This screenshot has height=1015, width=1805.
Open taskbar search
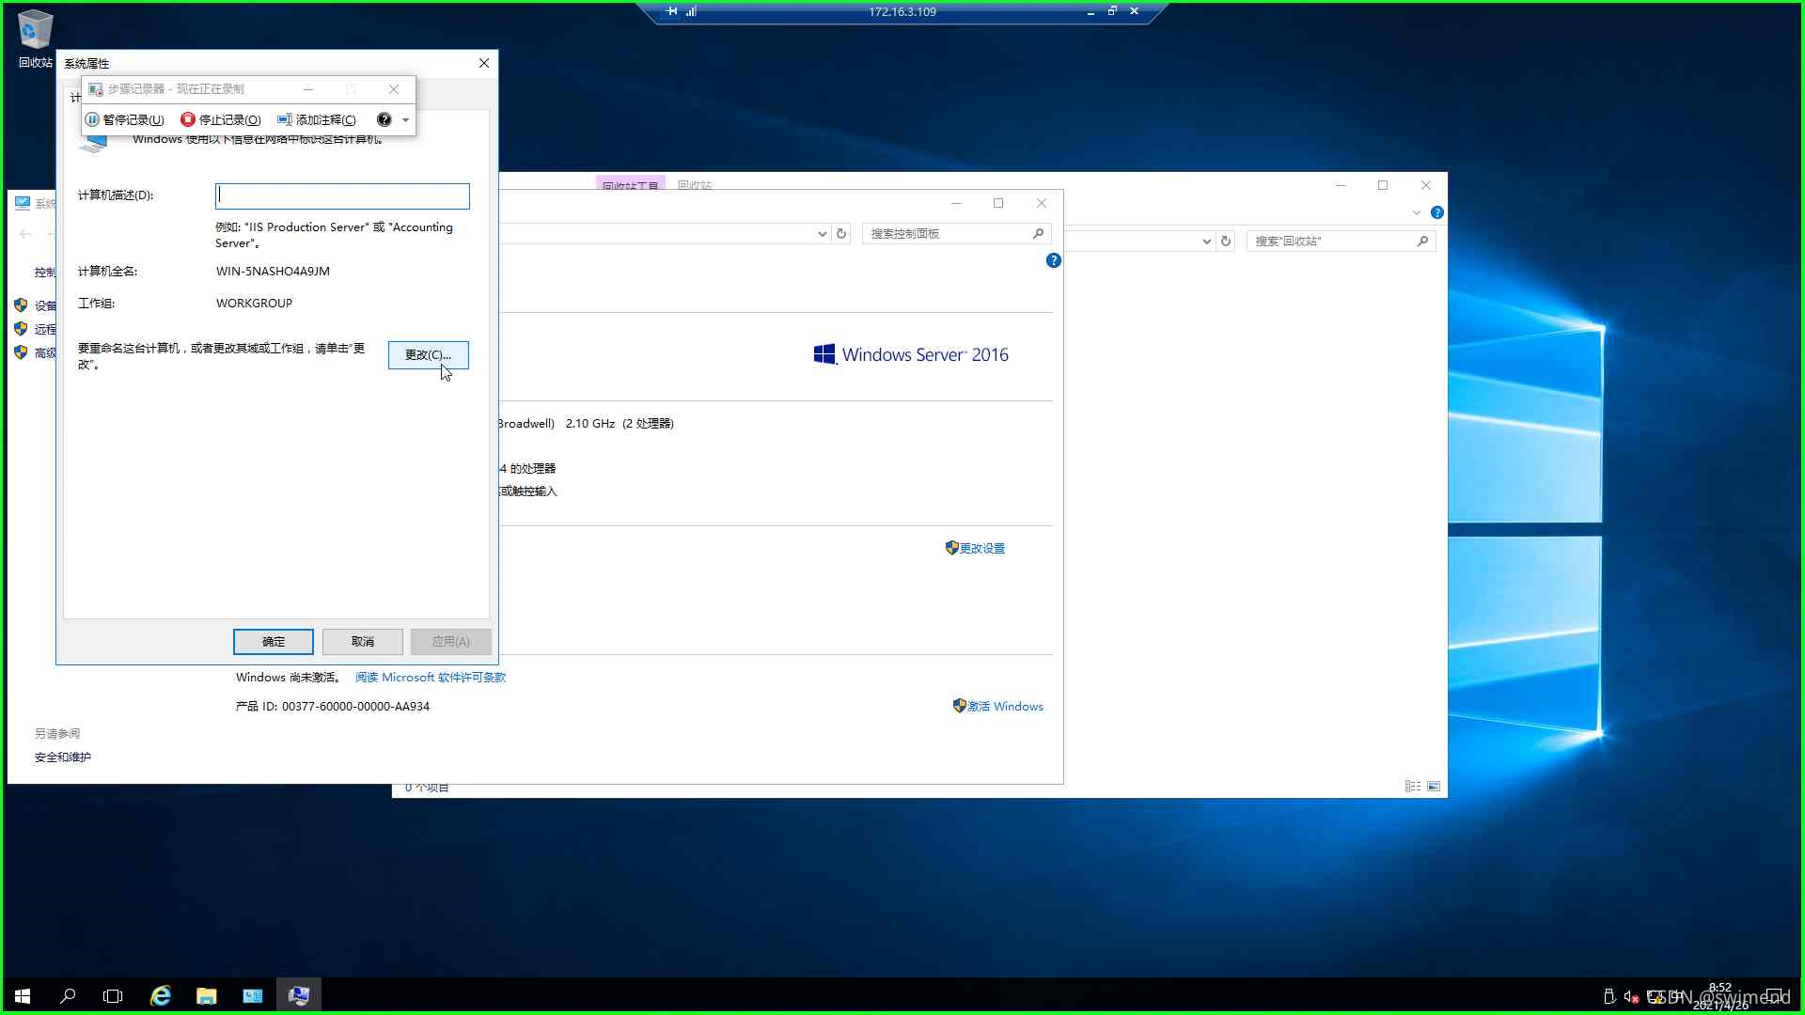pos(68,995)
